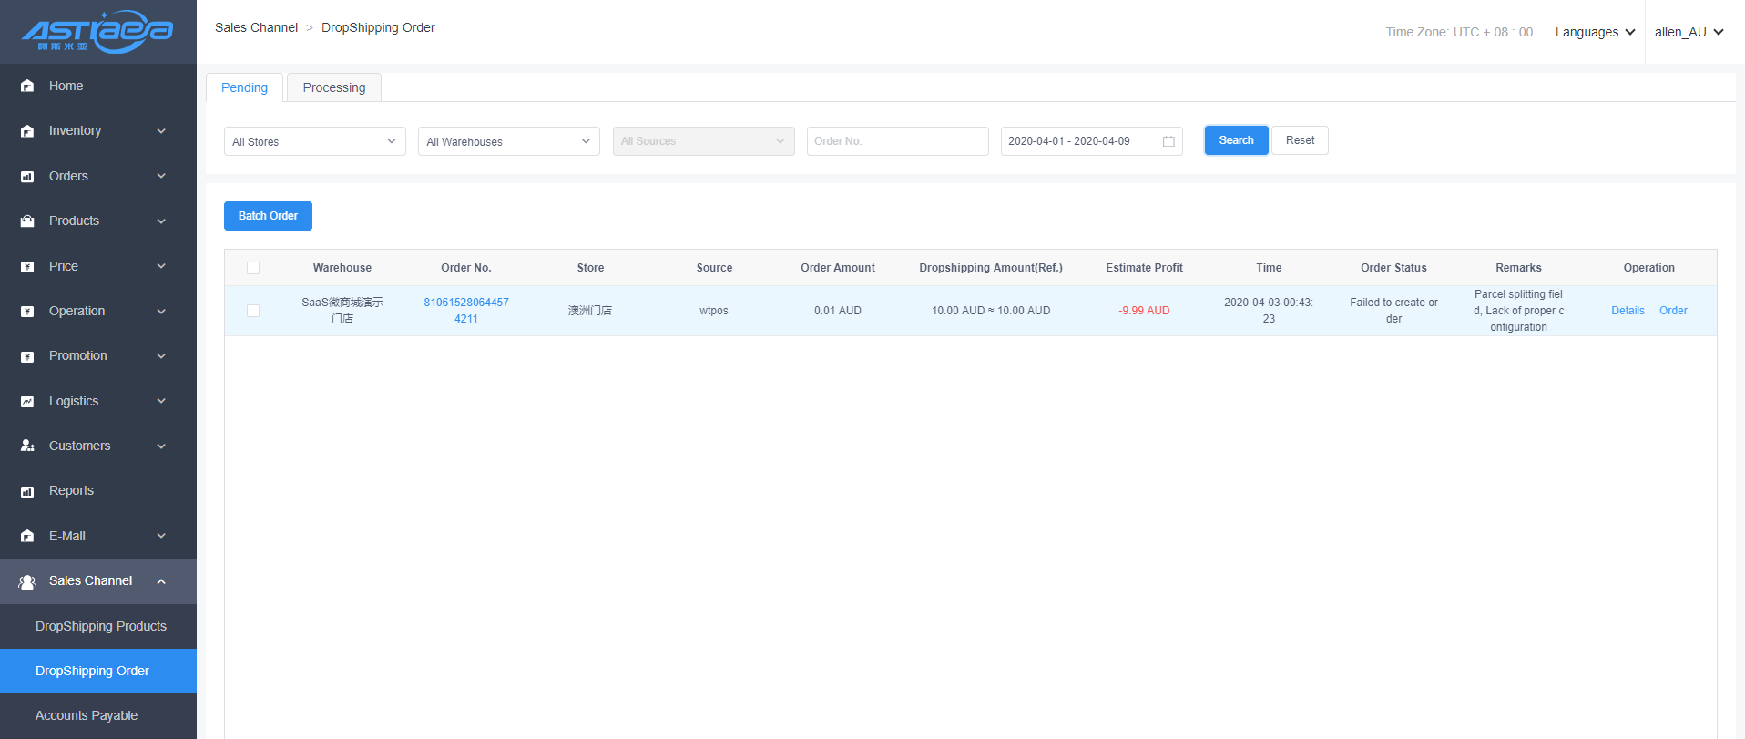This screenshot has height=739, width=1745.
Task: Click the Home icon in sidebar
Action: 27,86
